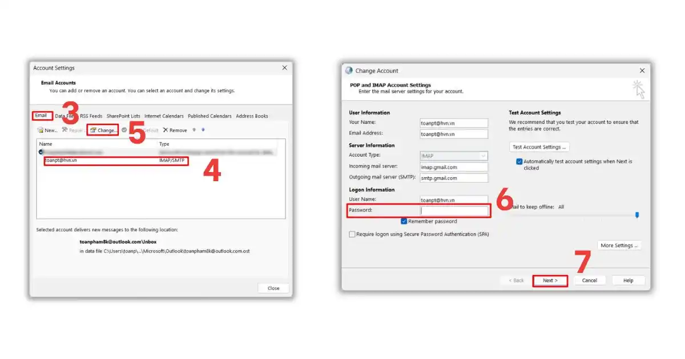Open the SharePoint Lists tab
This screenshot has height=359, width=685.
(x=123, y=116)
